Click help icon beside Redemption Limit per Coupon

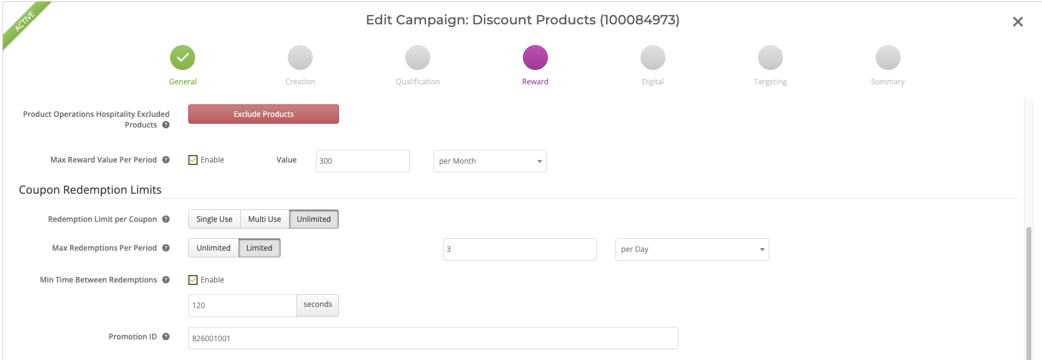[166, 219]
